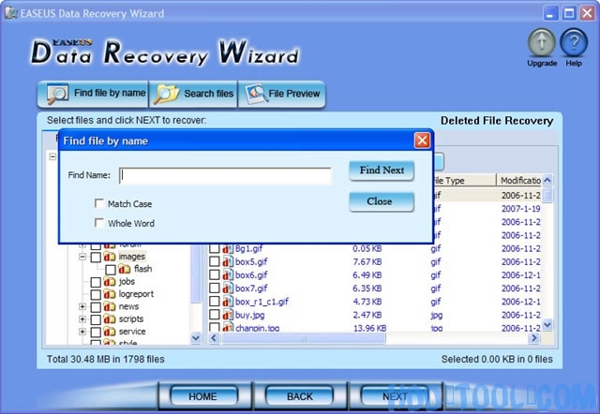This screenshot has height=414, width=600.
Task: Open Help with the question mark icon
Action: click(x=574, y=42)
